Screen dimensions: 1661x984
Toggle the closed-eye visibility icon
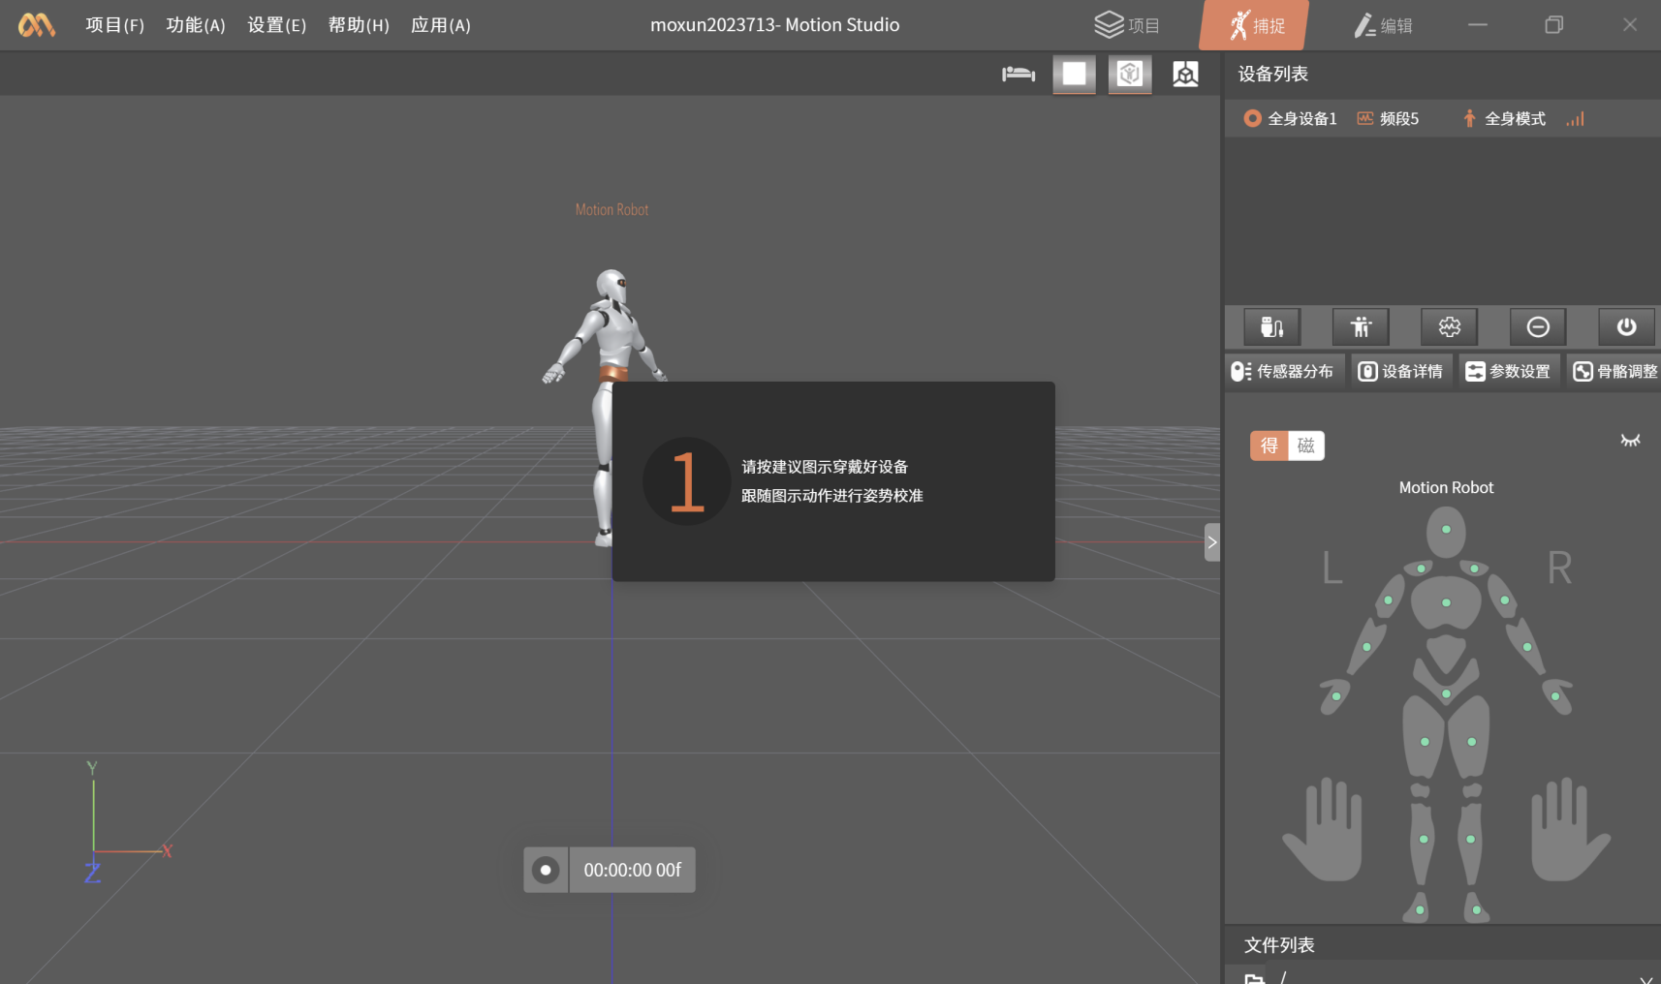click(x=1630, y=441)
